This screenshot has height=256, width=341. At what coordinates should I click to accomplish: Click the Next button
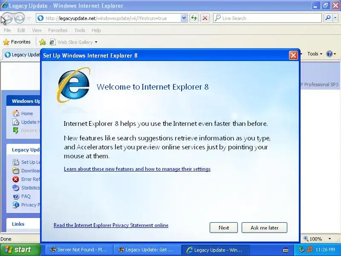(223, 228)
